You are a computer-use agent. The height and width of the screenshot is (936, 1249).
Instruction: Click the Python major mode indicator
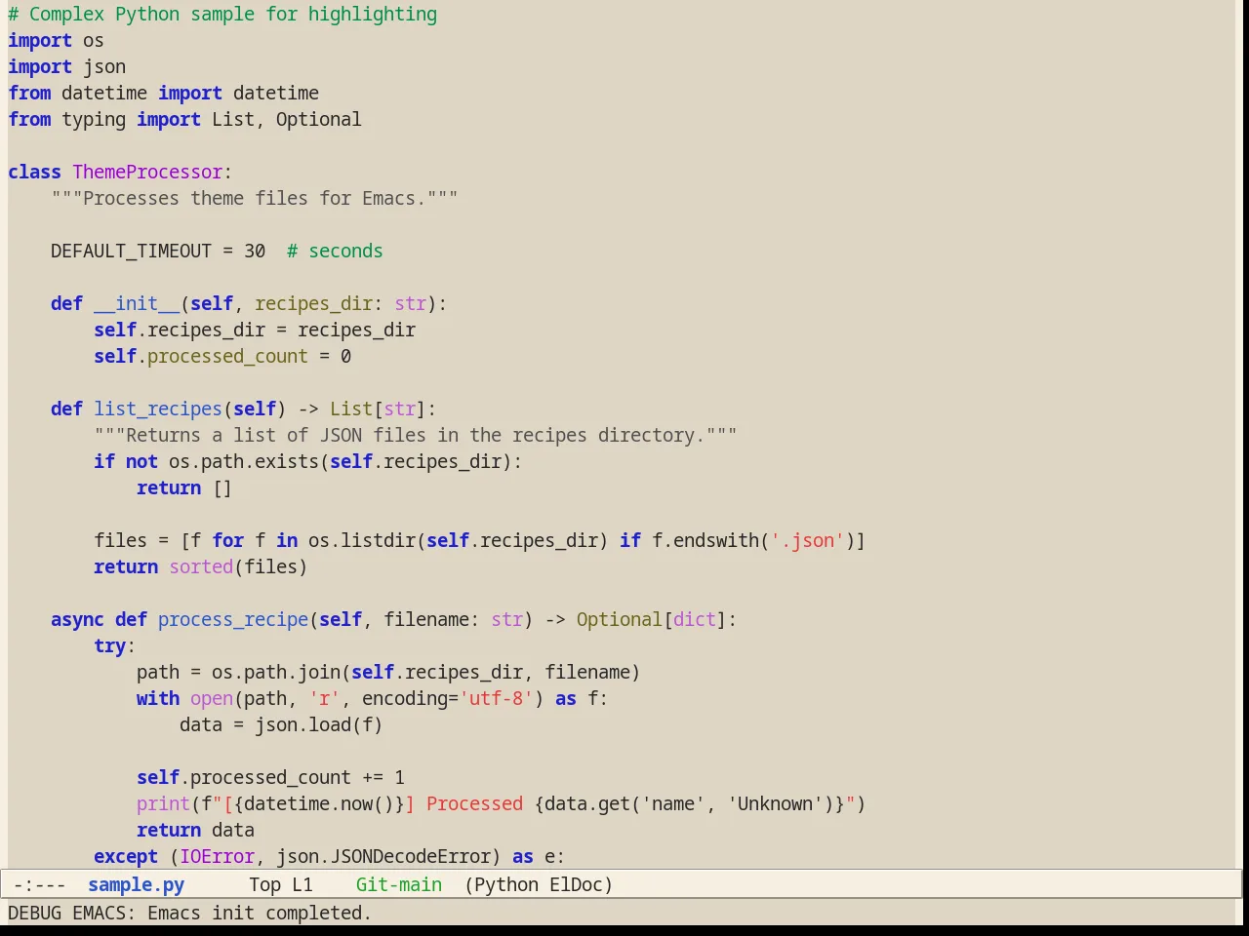pos(505,884)
